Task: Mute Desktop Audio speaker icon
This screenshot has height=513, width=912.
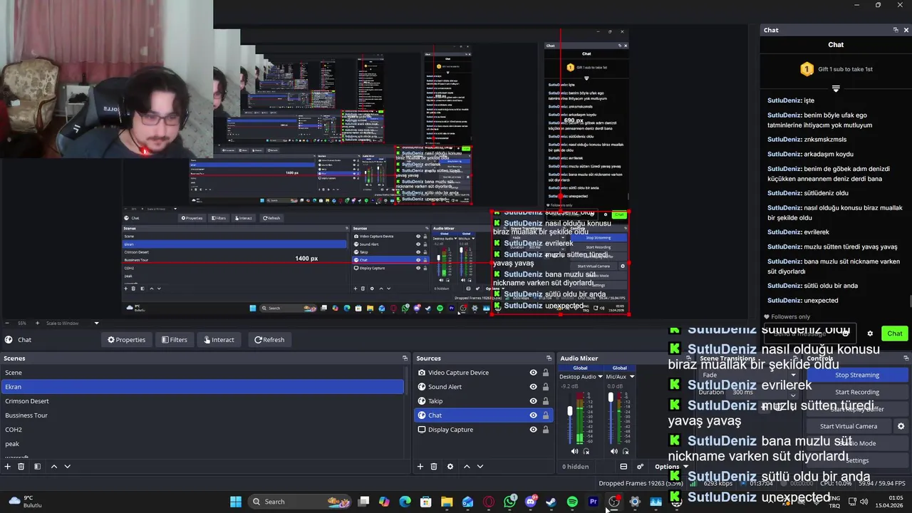Action: (575, 451)
